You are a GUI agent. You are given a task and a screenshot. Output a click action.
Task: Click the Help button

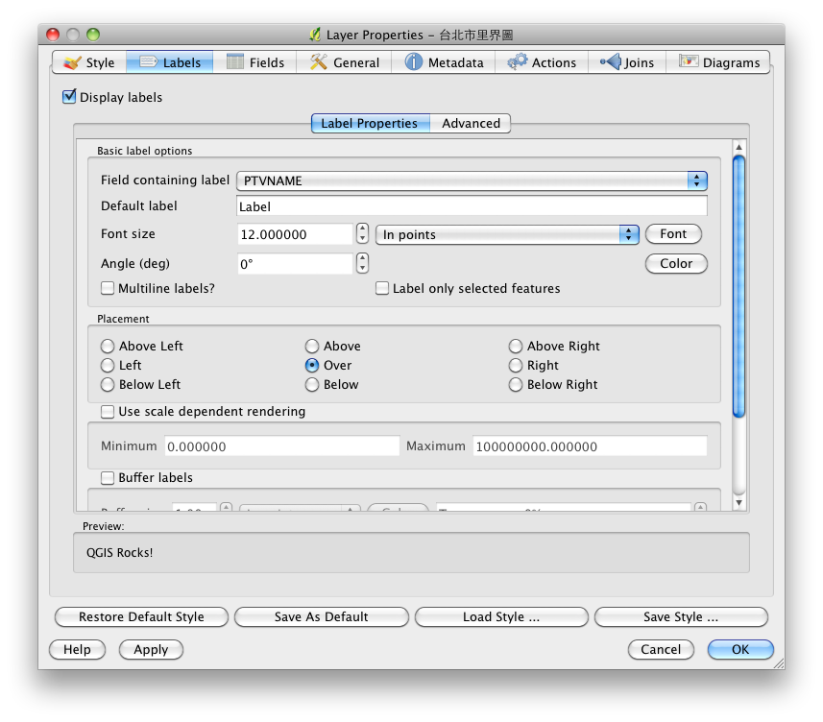pos(77,650)
